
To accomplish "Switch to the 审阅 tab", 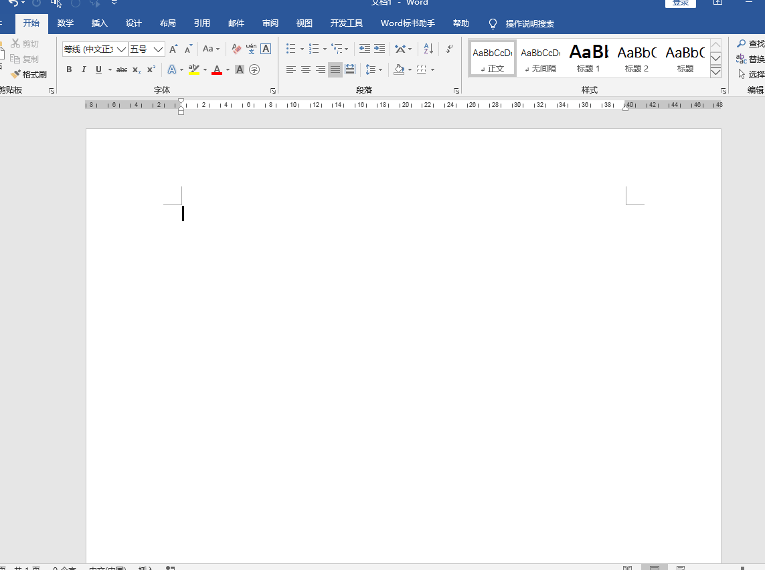I will point(270,23).
